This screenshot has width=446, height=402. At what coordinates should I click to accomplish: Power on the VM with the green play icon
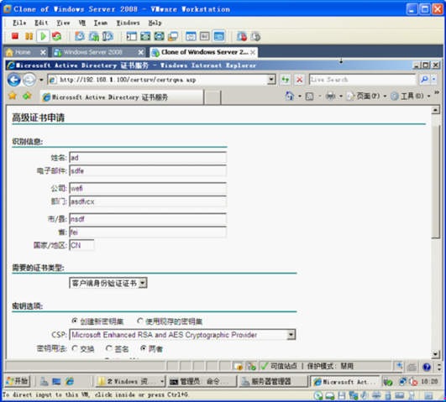[43, 36]
